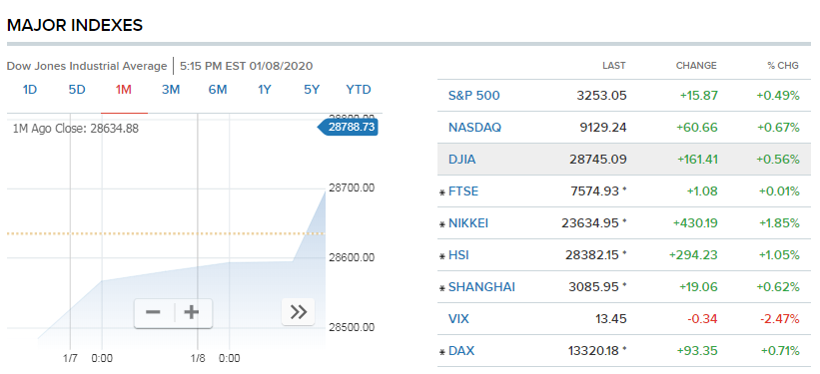This screenshot has width=820, height=374.
Task: Click the 28788.73 price marker on chart
Action: (348, 127)
